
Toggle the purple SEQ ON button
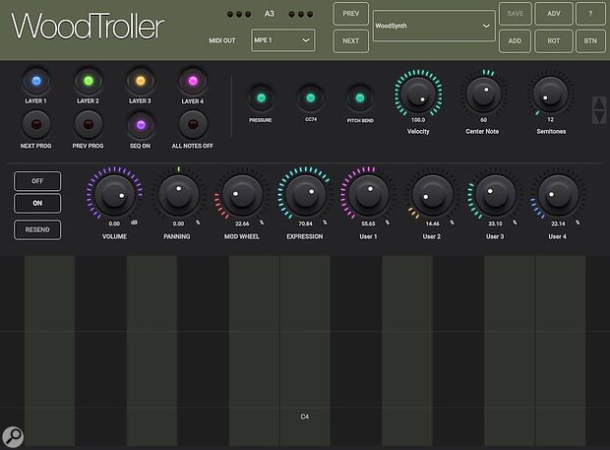click(141, 125)
